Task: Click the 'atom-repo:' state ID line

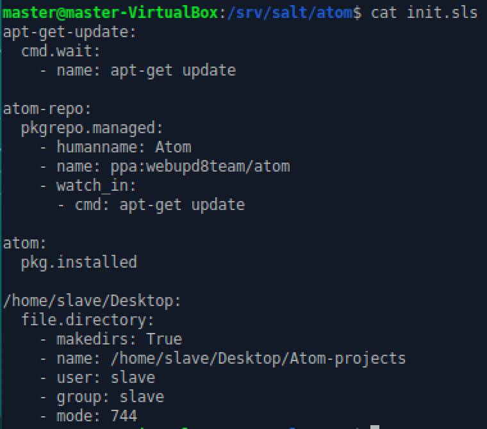Action: [x=47, y=108]
